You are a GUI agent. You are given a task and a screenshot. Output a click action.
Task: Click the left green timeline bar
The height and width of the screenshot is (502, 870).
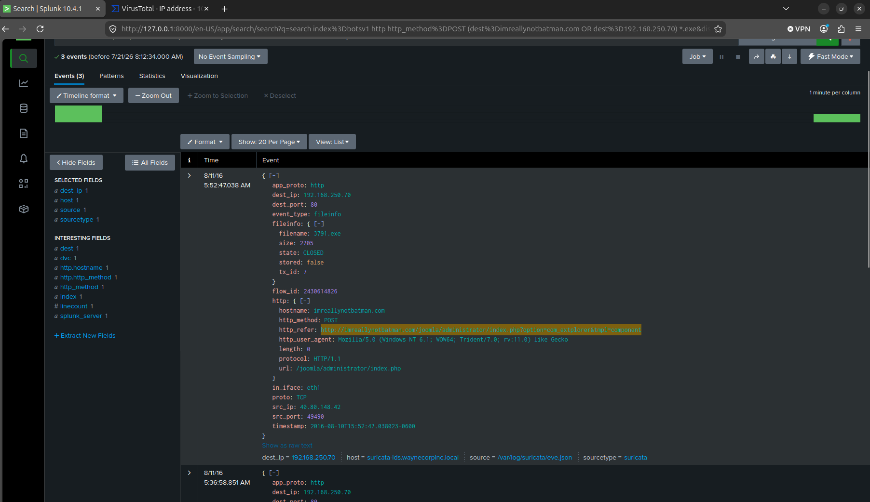tap(78, 114)
